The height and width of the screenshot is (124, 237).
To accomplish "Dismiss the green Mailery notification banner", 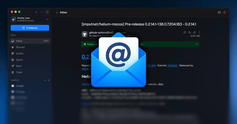I will point(197,44).
